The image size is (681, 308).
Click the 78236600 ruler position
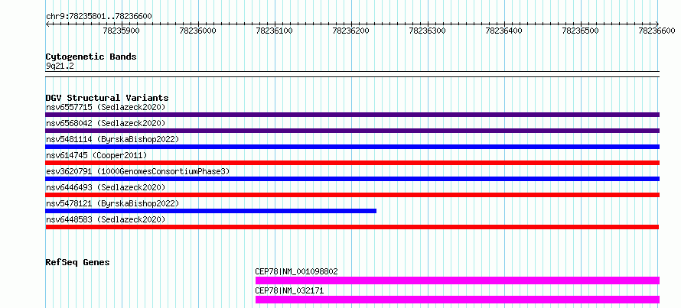pyautogui.click(x=657, y=31)
